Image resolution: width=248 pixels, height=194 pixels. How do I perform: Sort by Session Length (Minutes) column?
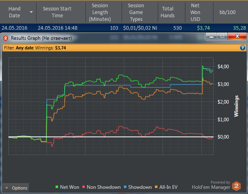pos(100,12)
